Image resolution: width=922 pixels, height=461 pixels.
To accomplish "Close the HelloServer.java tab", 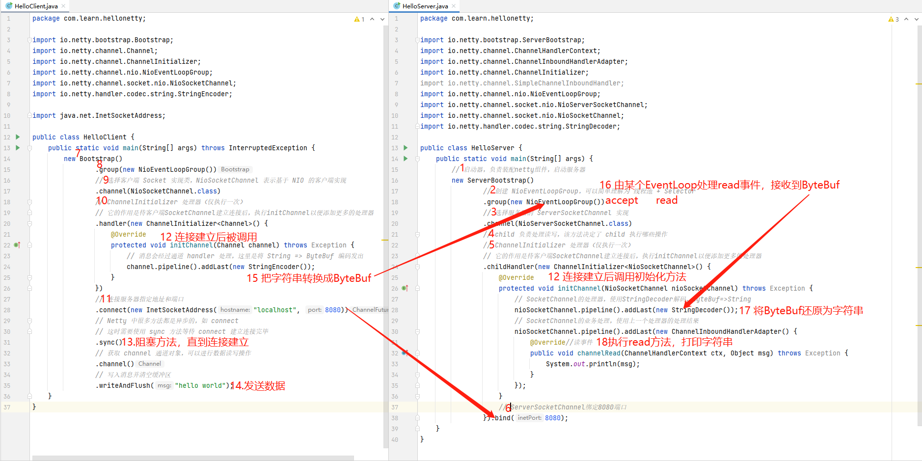I will click(454, 6).
